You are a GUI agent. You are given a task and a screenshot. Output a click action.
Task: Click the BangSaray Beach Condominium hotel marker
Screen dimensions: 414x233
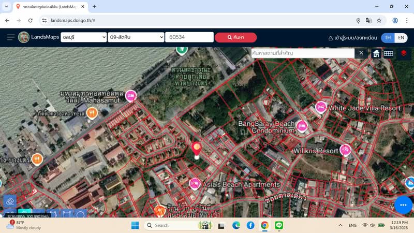(x=302, y=125)
